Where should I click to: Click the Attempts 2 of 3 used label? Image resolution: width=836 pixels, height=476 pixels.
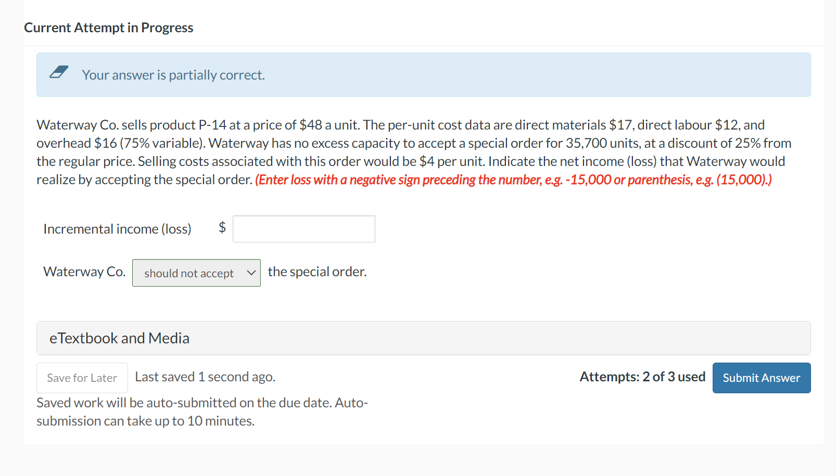642,377
